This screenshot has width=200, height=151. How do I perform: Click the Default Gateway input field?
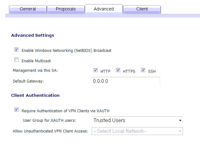126,81
